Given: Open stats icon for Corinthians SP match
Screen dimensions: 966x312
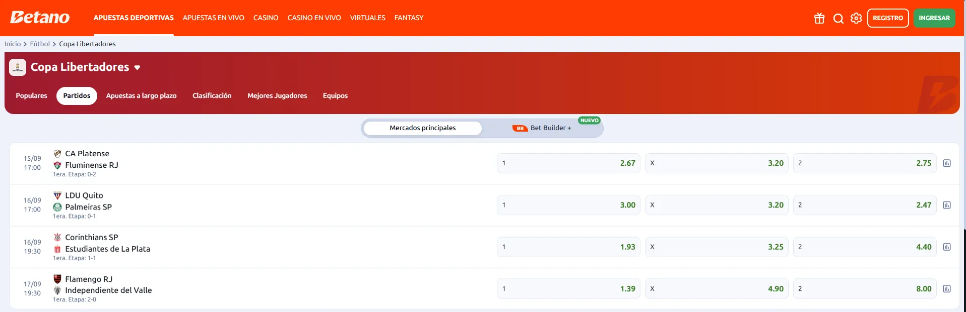Looking at the screenshot, I should click(947, 247).
